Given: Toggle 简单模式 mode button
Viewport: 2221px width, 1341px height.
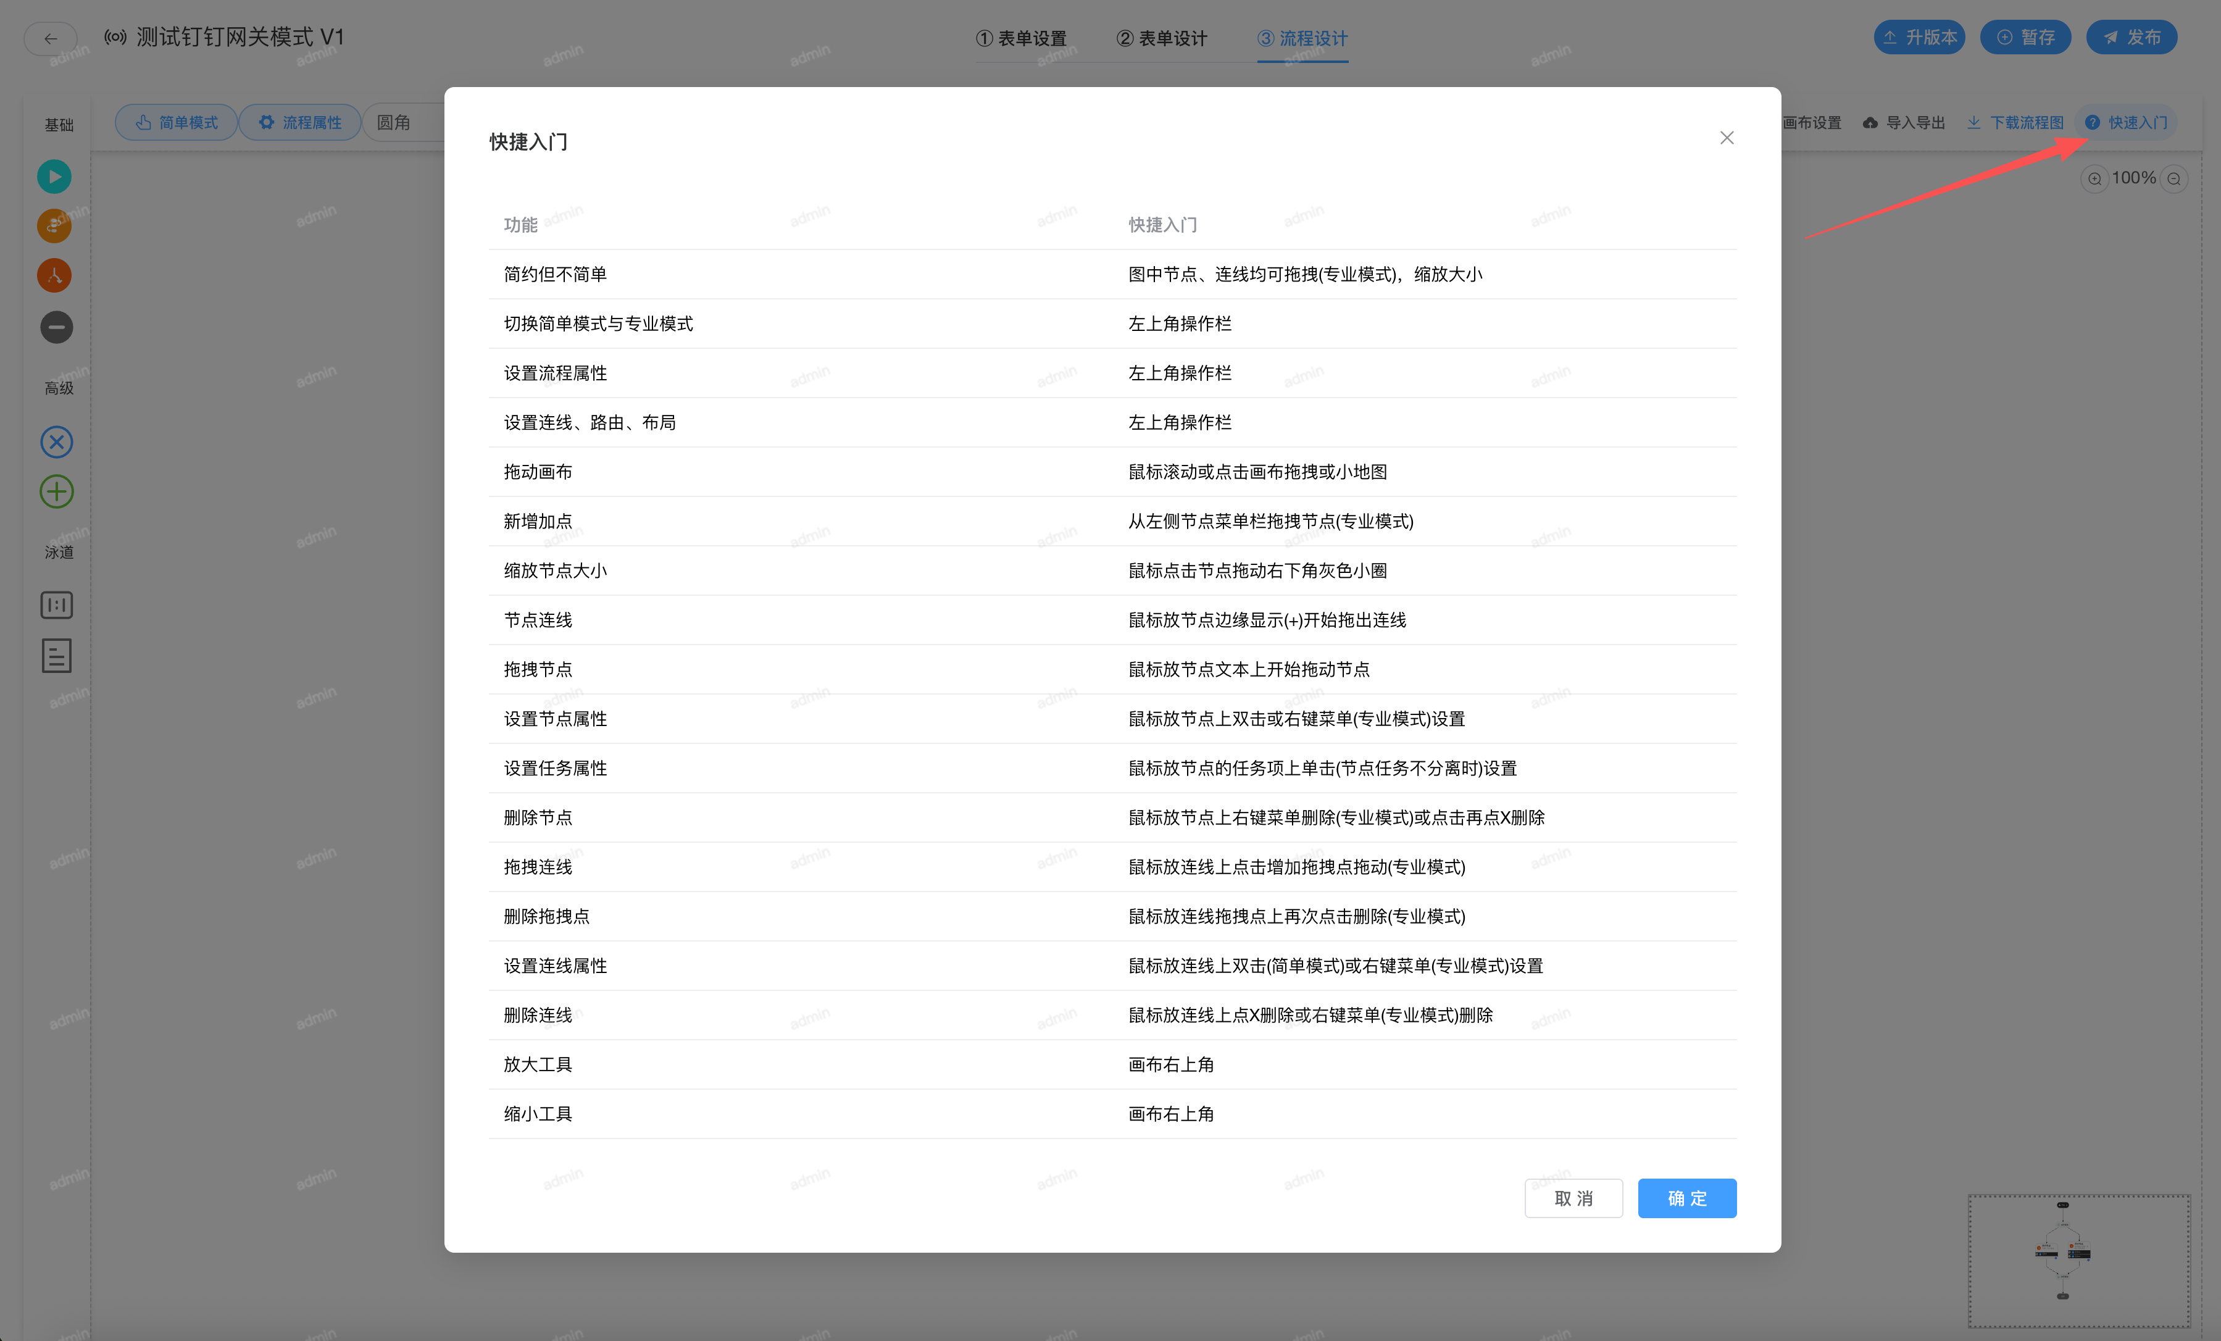Looking at the screenshot, I should [177, 123].
